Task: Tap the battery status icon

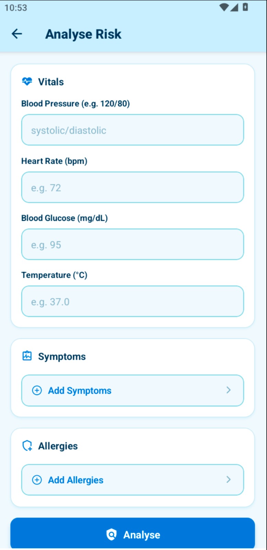Action: click(245, 7)
